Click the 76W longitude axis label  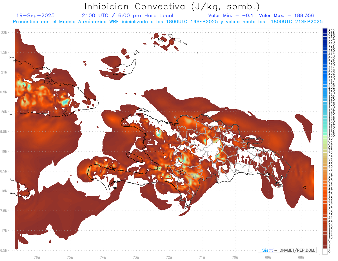click(x=37, y=257)
